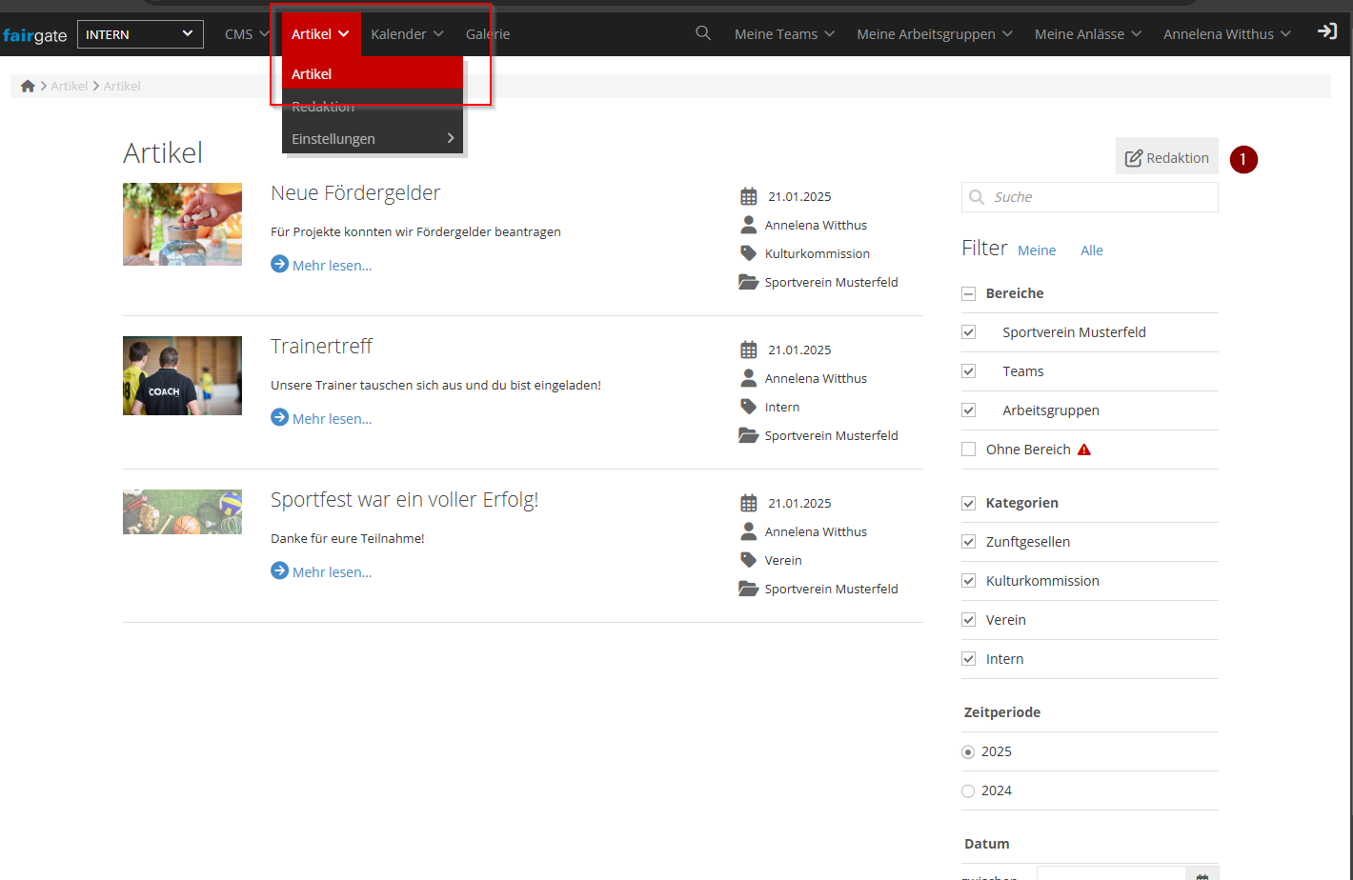Click arrow icon beside Trainertreff Mehr lesen
This screenshot has width=1353, height=880.
[x=279, y=417]
